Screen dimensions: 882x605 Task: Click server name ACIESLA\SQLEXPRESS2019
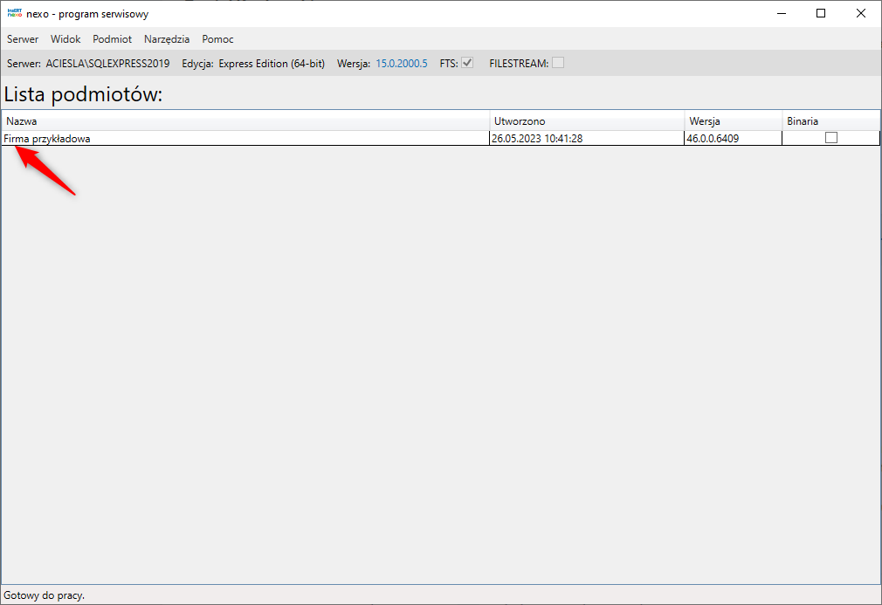pyautogui.click(x=107, y=64)
